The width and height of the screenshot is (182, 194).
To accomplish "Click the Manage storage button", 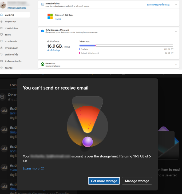I will 137,181.
